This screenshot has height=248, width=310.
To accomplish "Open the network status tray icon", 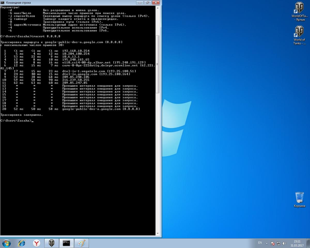I will point(278,243).
